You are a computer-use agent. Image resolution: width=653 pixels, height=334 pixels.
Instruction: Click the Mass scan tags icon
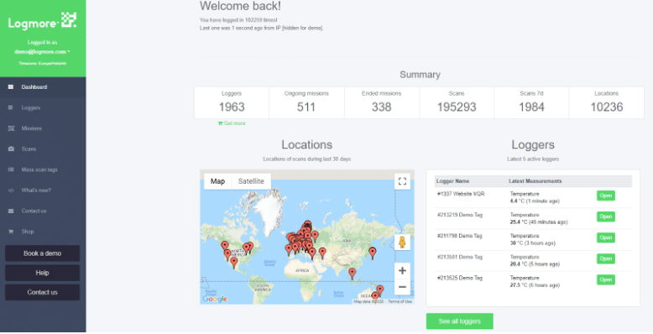point(11,170)
